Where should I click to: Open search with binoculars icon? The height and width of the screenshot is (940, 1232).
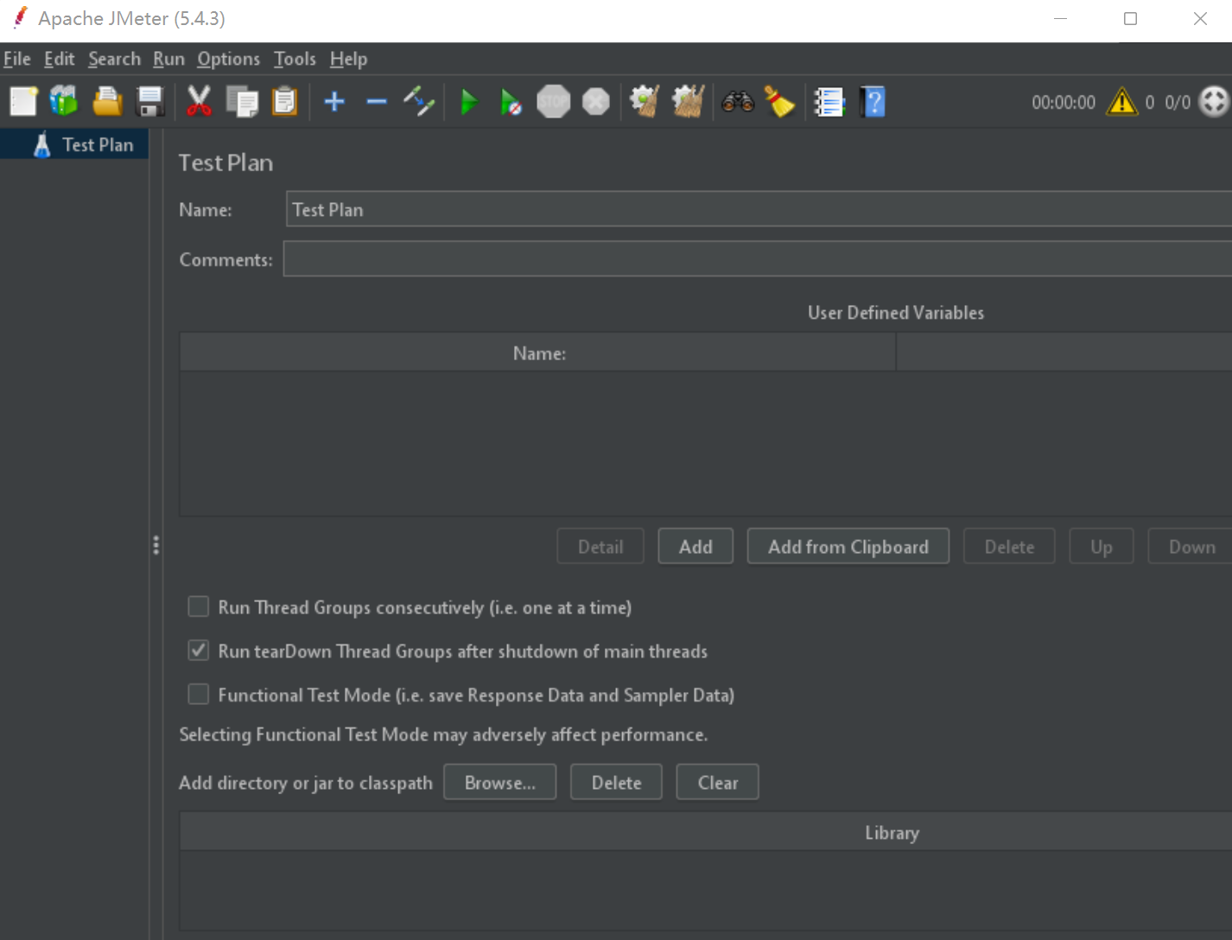[x=738, y=102]
